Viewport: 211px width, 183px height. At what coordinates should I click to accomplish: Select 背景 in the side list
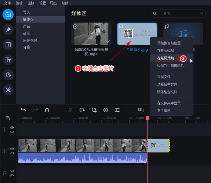click(x=40, y=47)
